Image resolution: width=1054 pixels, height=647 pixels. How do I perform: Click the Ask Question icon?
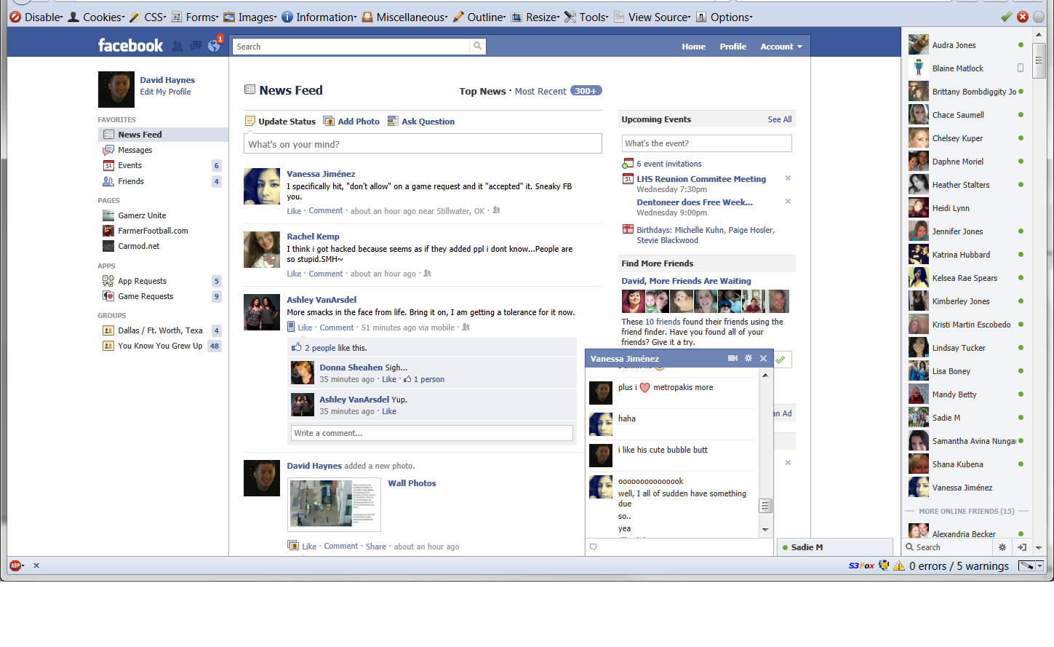[x=393, y=121]
